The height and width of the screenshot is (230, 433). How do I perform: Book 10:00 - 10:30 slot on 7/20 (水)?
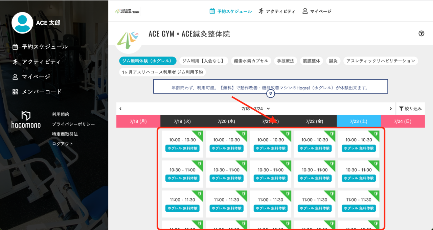pyautogui.click(x=227, y=144)
